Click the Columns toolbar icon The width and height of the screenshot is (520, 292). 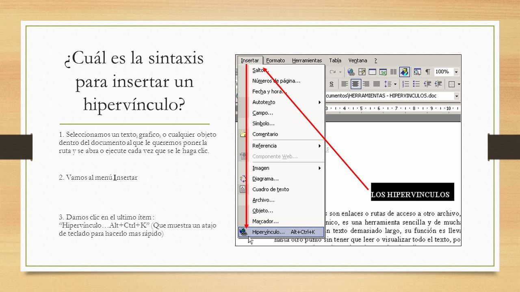[393, 72]
